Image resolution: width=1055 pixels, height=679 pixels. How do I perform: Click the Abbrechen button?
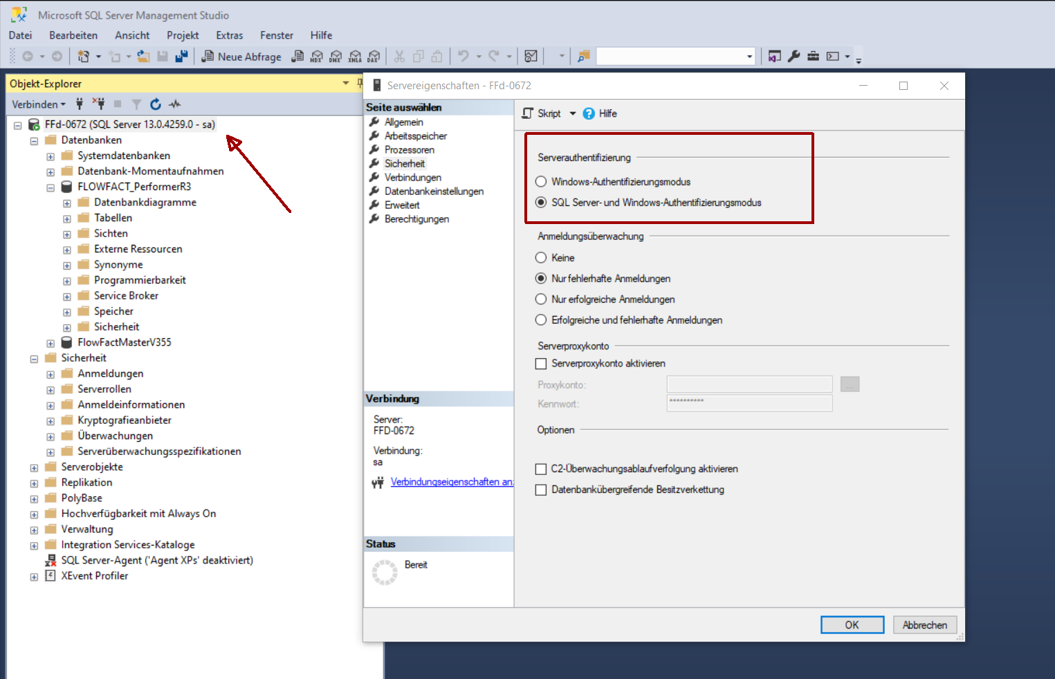point(925,625)
